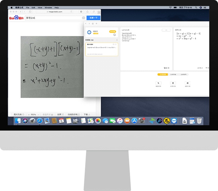Open the File menu
Viewport: 218px width, 191px height.
click(x=28, y=7)
